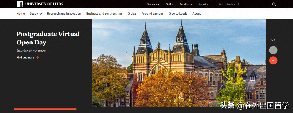Visit the Around campus page

152,14
